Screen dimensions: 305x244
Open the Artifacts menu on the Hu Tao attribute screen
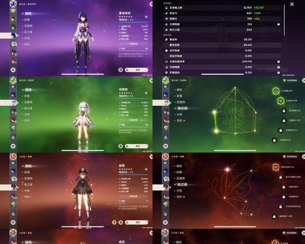(28, 178)
